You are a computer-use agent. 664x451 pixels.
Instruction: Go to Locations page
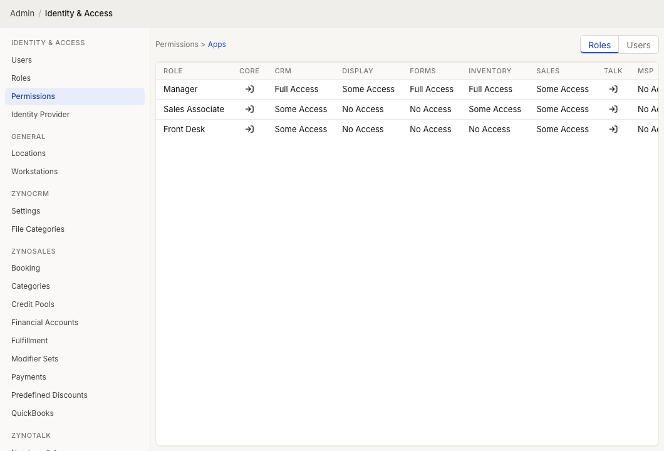click(x=75, y=153)
